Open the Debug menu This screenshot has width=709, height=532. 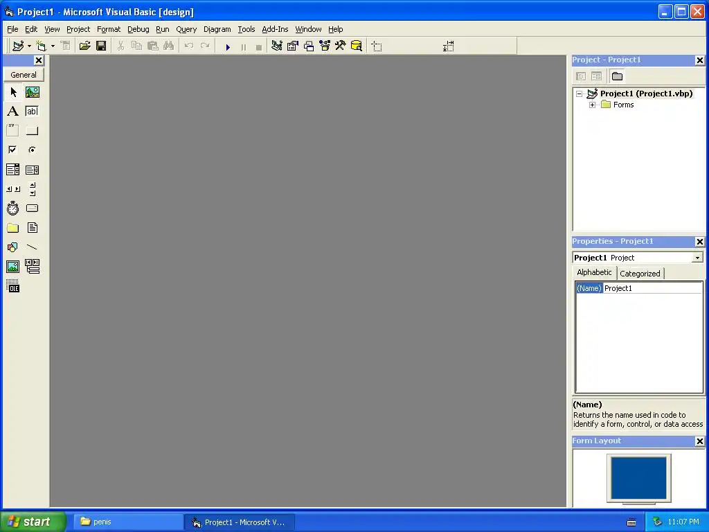pos(138,29)
